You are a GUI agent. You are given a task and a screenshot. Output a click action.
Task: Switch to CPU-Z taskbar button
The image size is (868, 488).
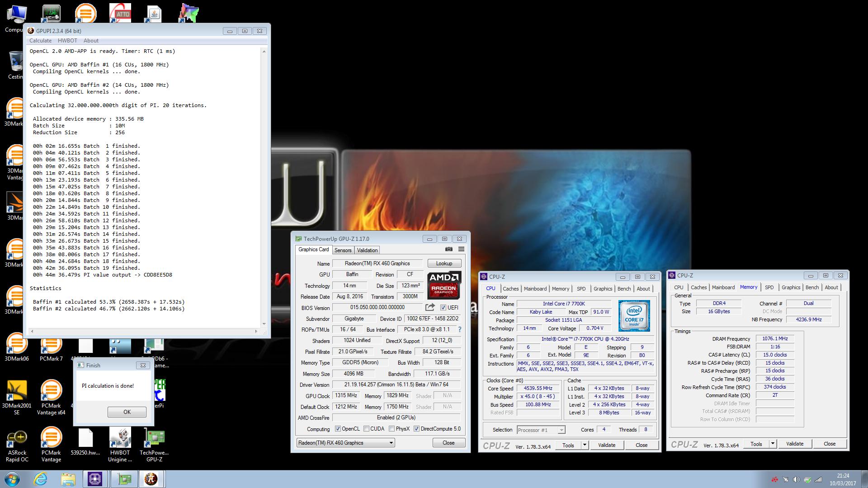[94, 479]
